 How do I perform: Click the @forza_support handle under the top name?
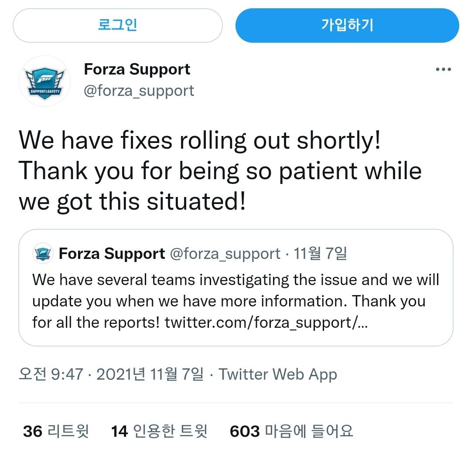coord(139,91)
